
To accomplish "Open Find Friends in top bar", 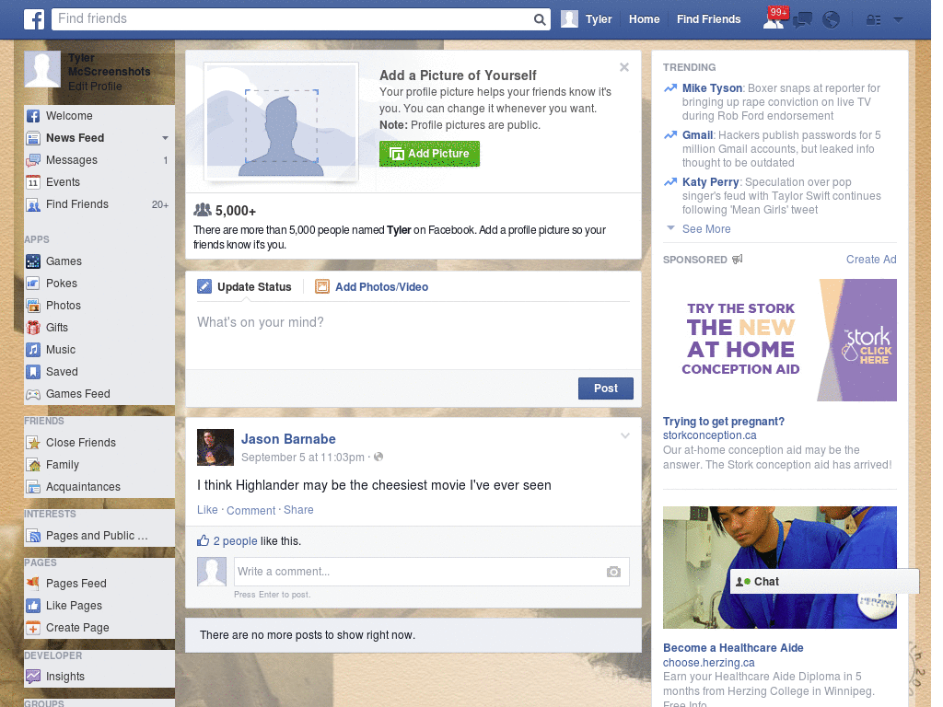I will coord(708,19).
